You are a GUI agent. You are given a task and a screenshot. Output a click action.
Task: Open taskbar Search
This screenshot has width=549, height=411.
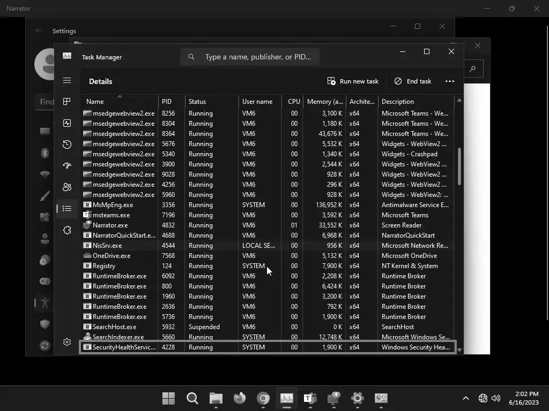click(192, 398)
